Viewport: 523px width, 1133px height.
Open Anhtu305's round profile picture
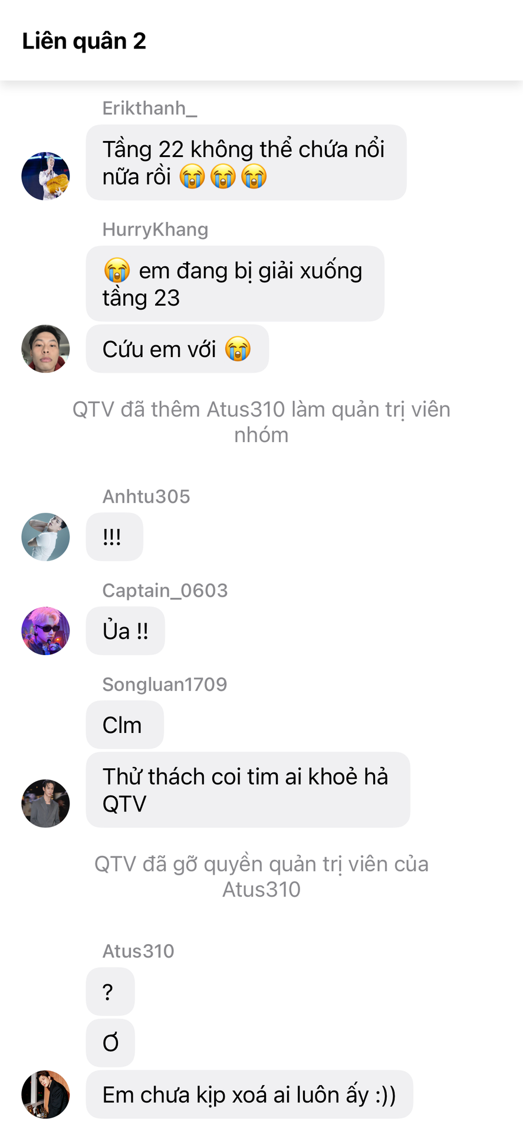click(45, 536)
